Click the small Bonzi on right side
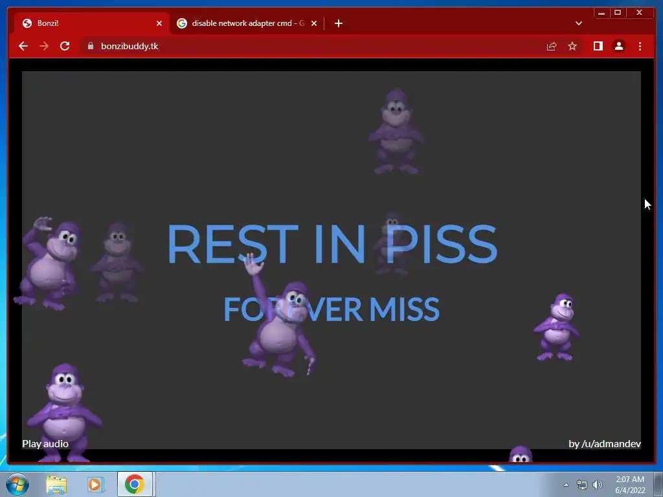663x497 pixels. pyautogui.click(x=556, y=327)
